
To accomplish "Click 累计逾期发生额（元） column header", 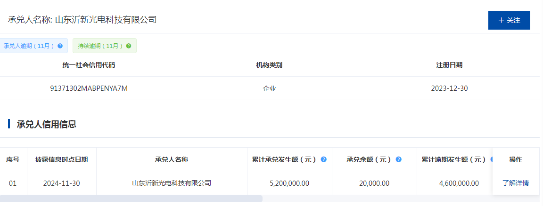I will coord(454,159).
